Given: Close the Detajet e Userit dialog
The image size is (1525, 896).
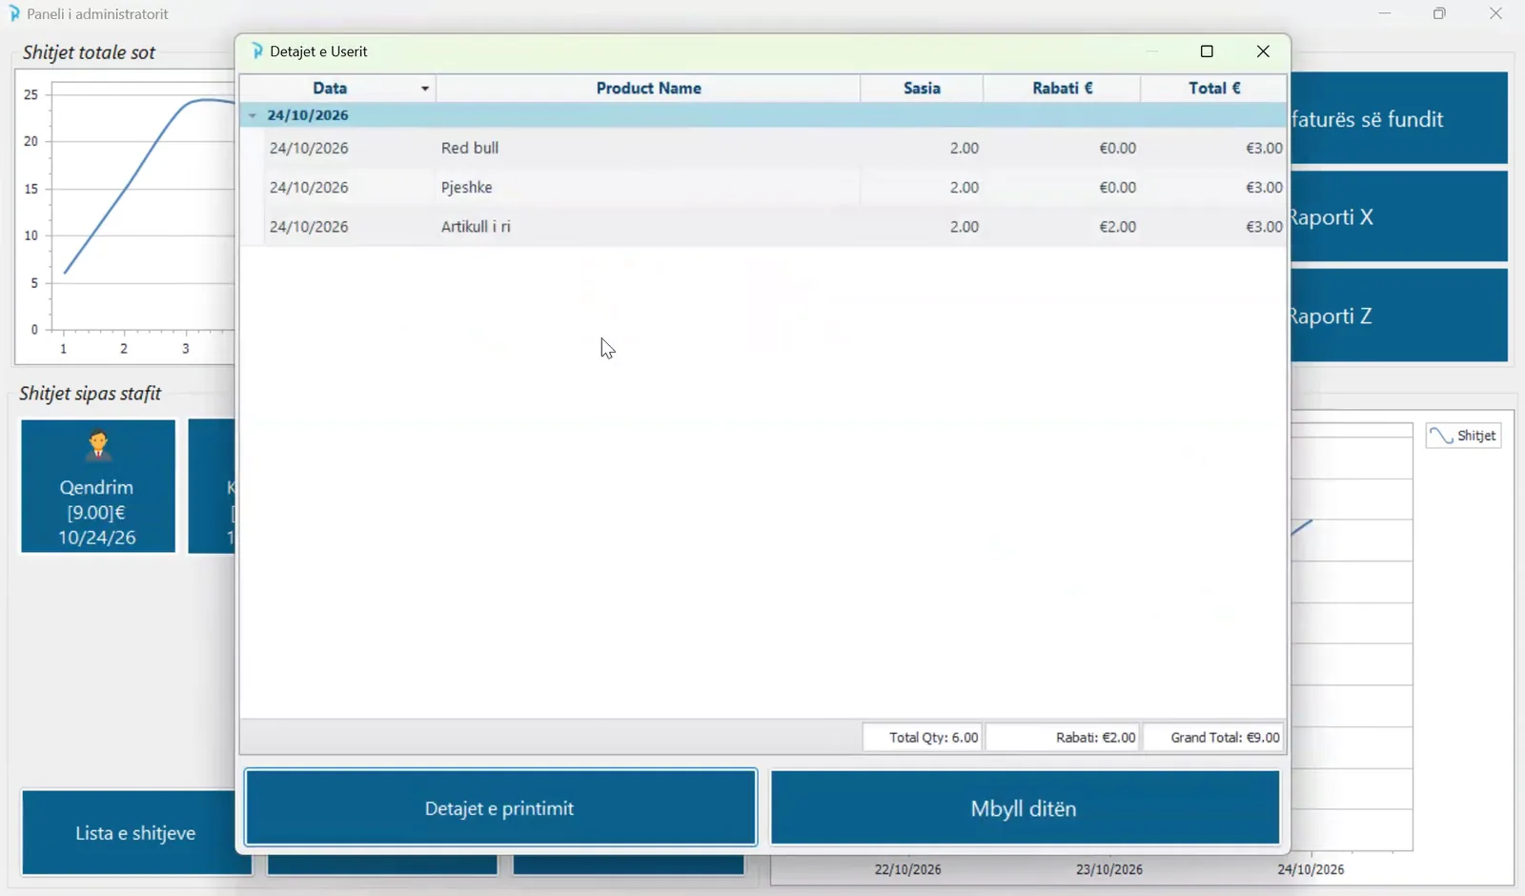Looking at the screenshot, I should pyautogui.click(x=1263, y=51).
